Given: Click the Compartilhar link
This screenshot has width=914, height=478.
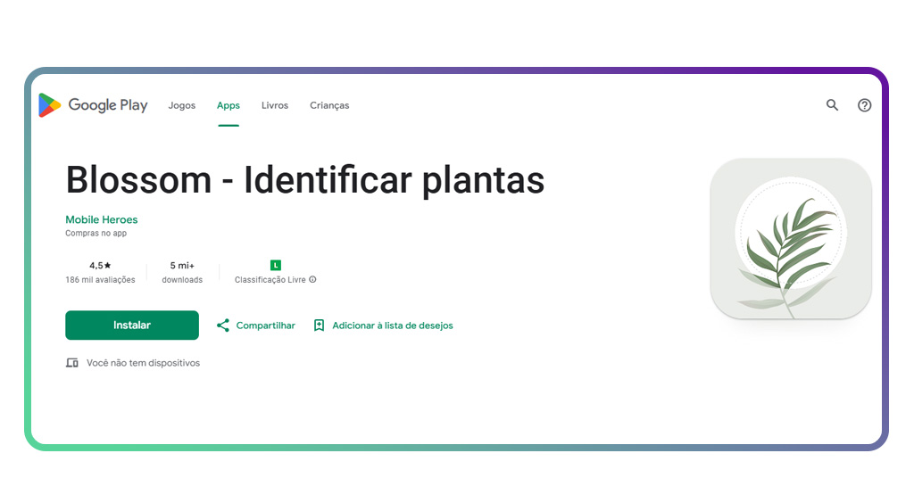Looking at the screenshot, I should pyautogui.click(x=265, y=326).
